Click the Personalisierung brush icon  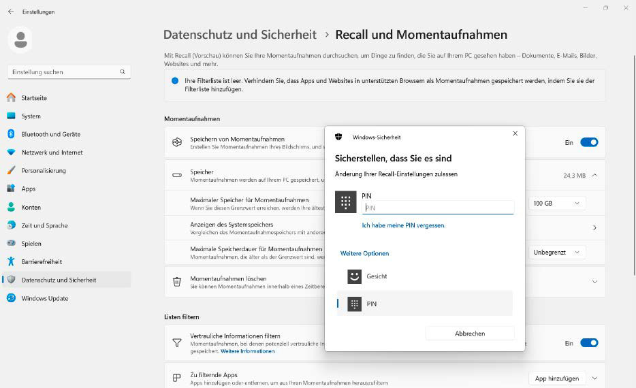pos(12,170)
